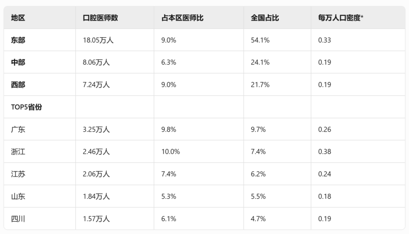Select the 0.38 density cell
This screenshot has width=409, height=234.
[x=325, y=152]
